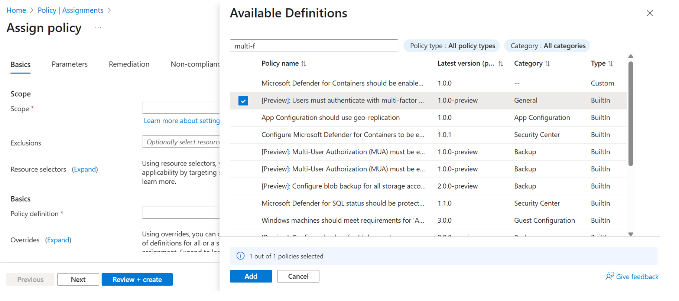Close the Available Definitions panel
The image size is (679, 301).
650,13
